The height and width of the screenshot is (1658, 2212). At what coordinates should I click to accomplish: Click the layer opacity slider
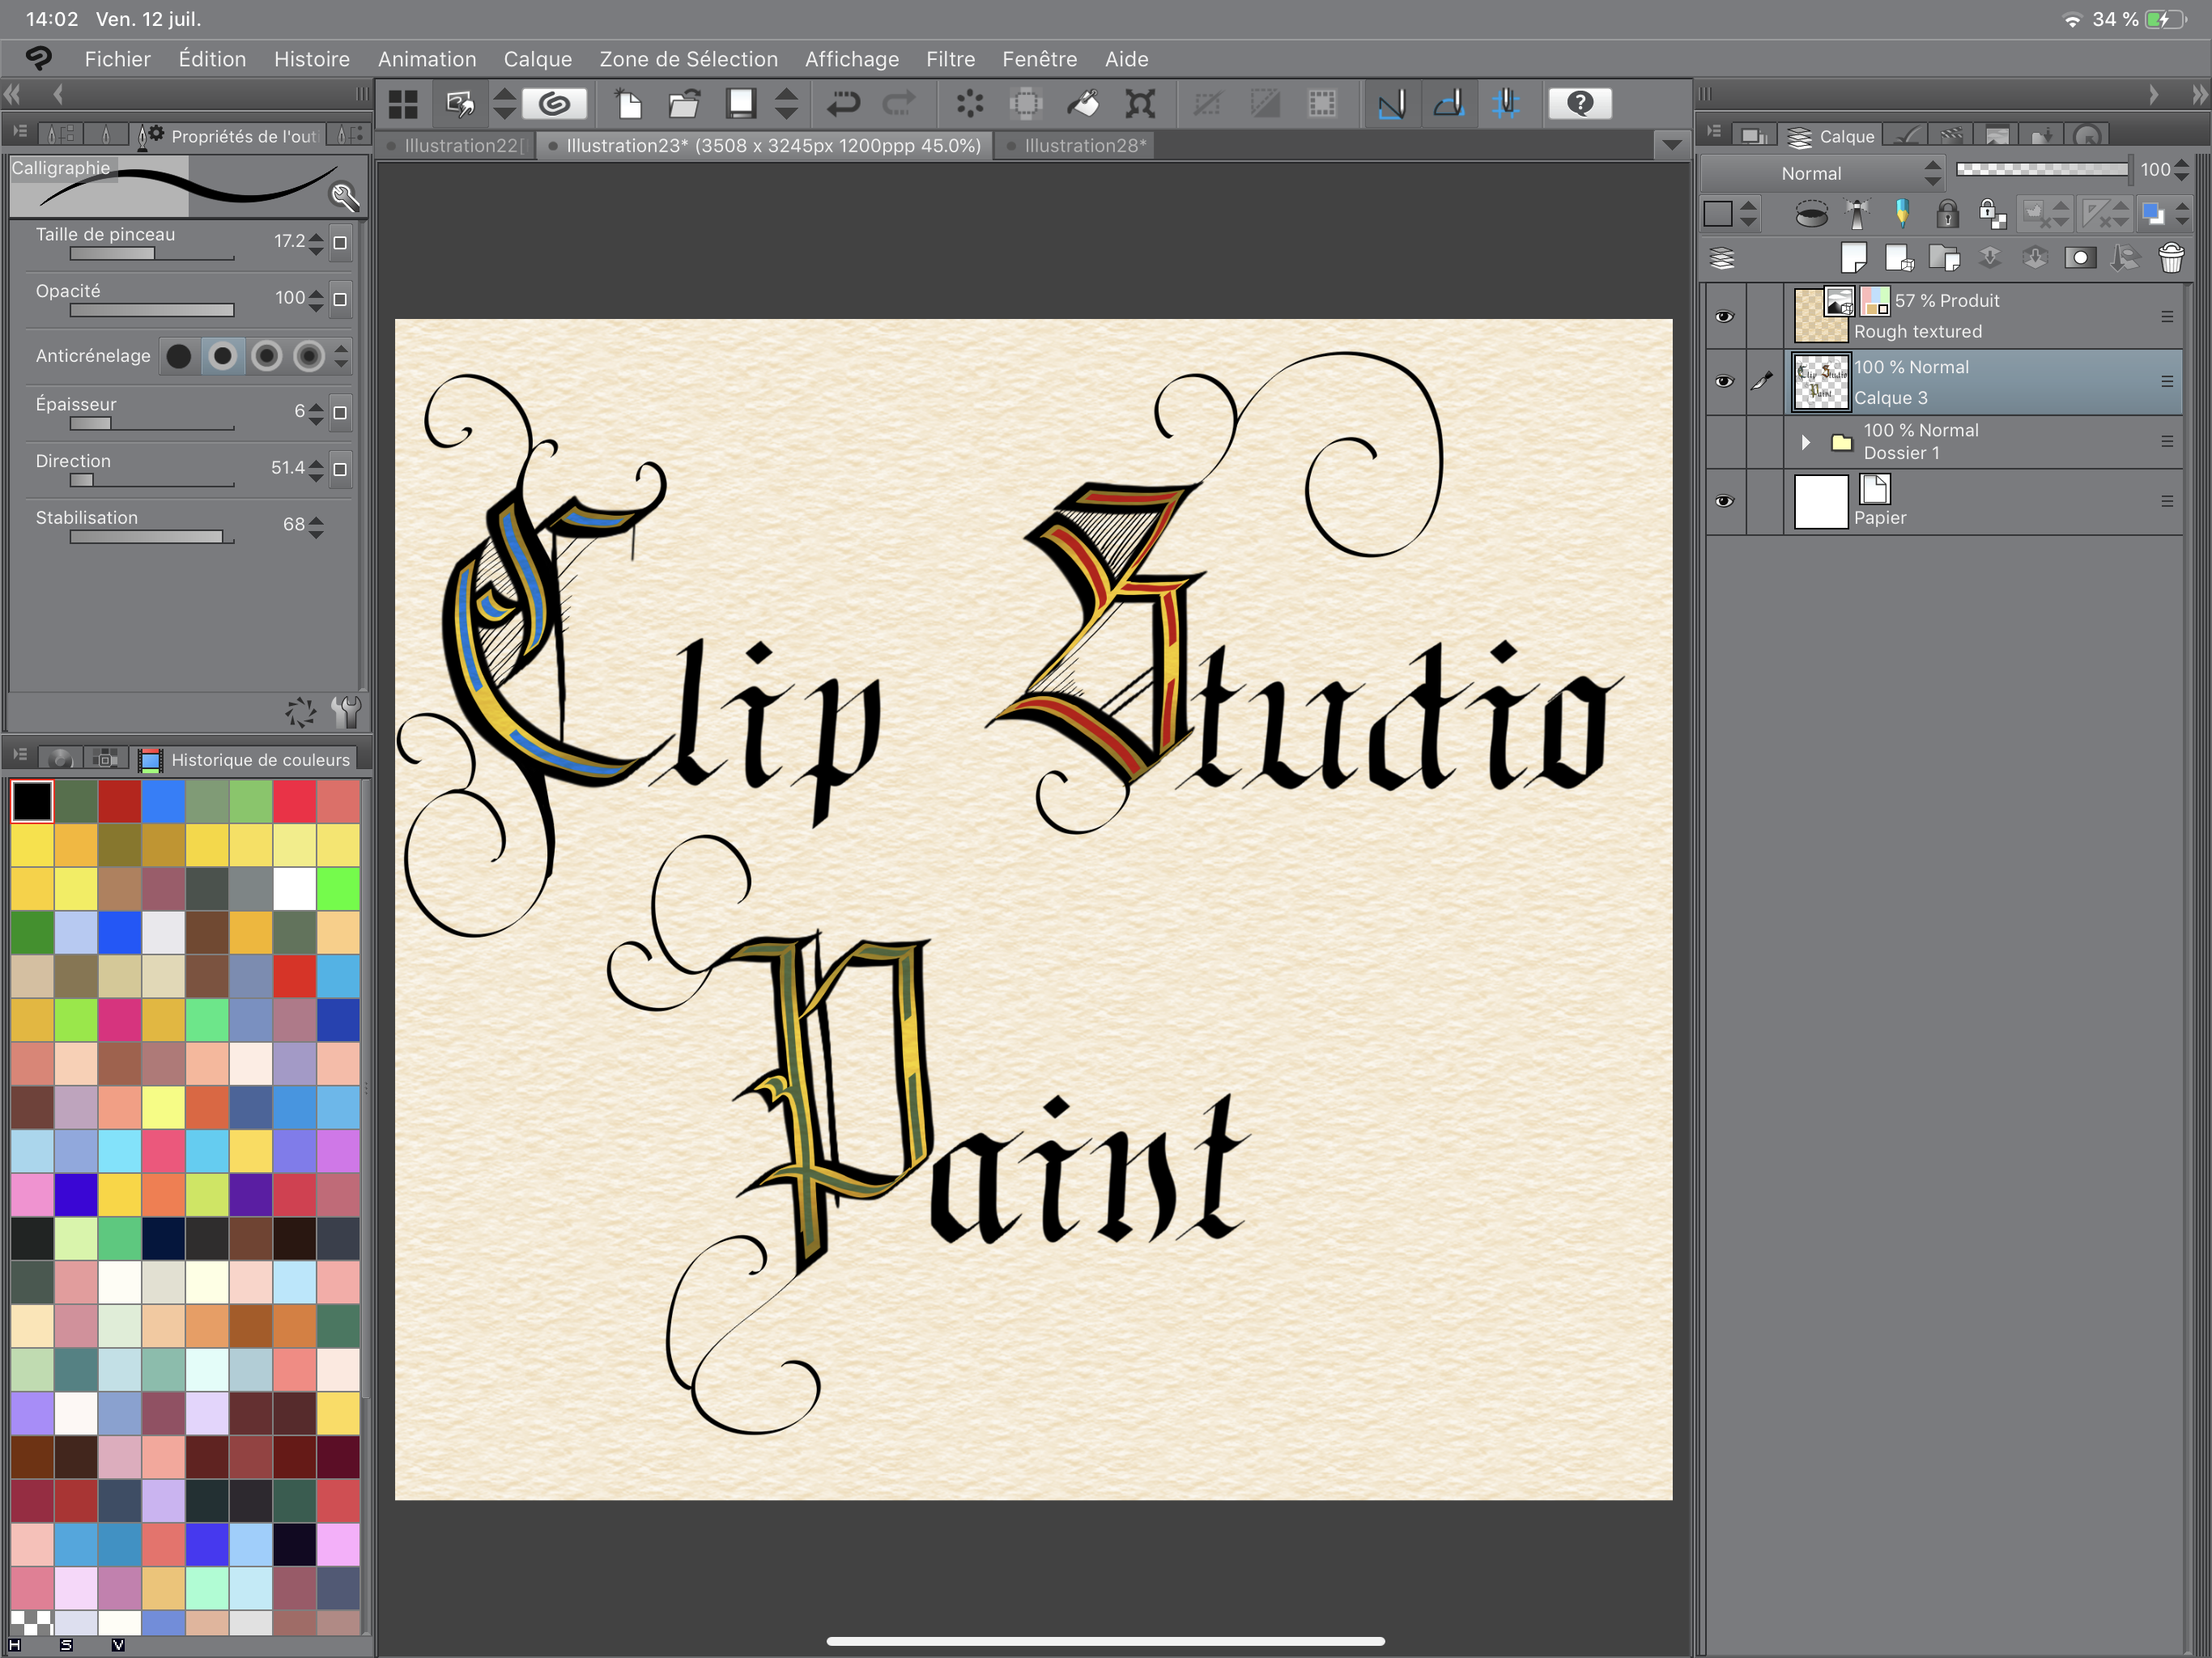(x=2042, y=170)
